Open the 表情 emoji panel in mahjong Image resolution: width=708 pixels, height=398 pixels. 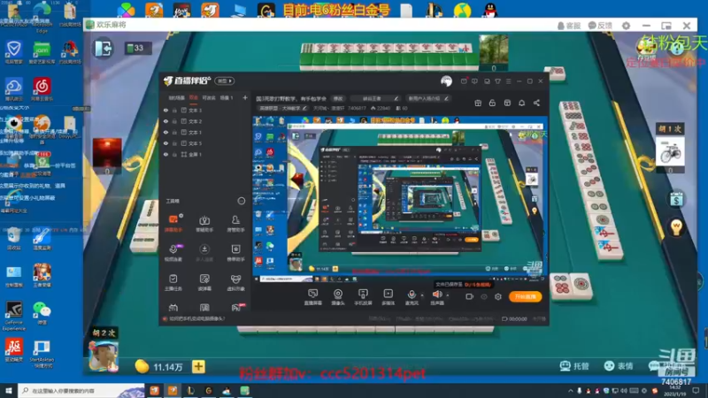(619, 366)
